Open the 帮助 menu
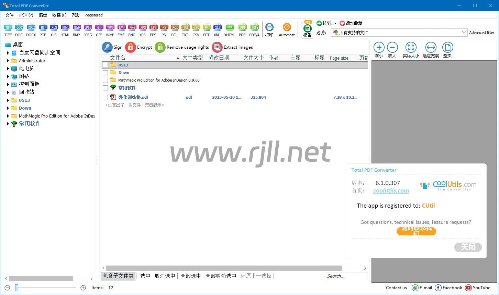This screenshot has height=295, width=499. 76,15
